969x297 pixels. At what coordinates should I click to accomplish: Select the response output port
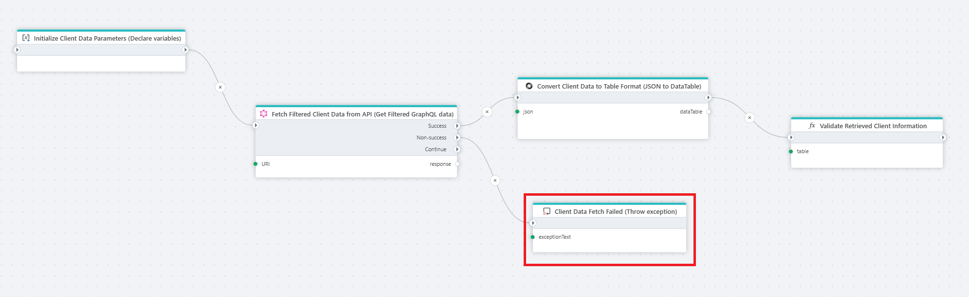pyautogui.click(x=457, y=164)
